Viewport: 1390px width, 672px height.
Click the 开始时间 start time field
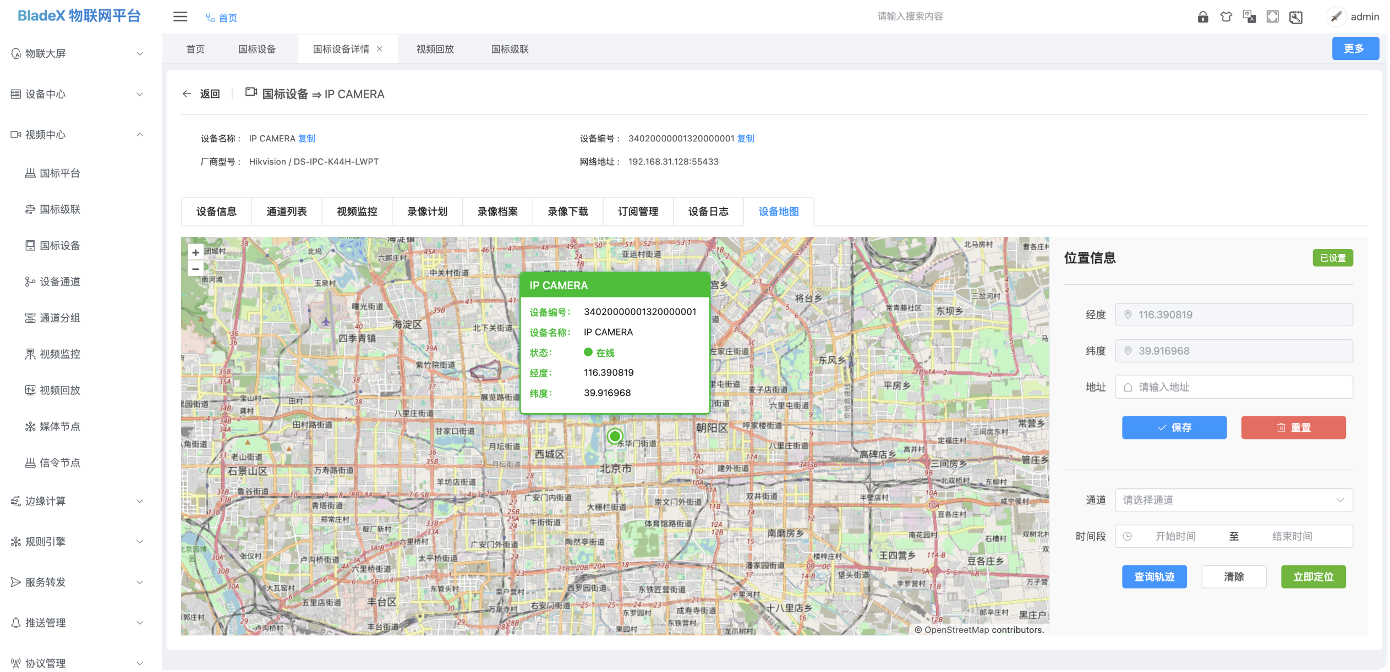point(1175,537)
